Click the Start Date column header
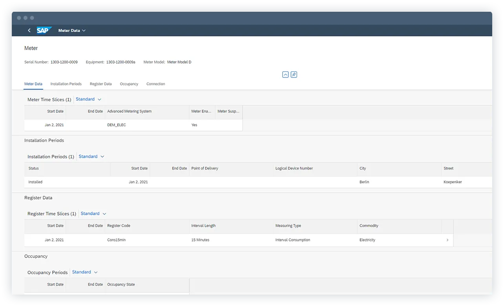Viewport: 504px width, 306px height. pyautogui.click(x=55, y=111)
